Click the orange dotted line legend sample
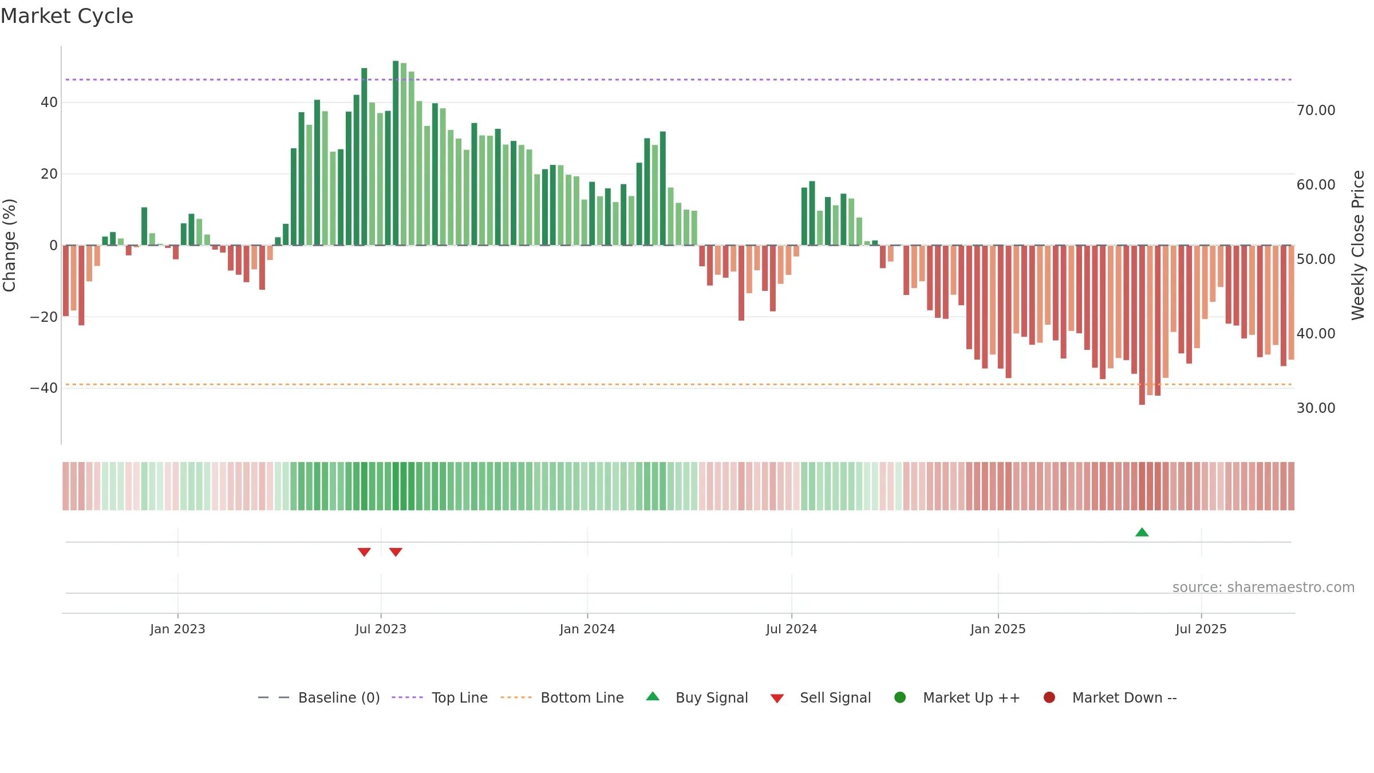Screen dimensions: 1374x773 [516, 697]
